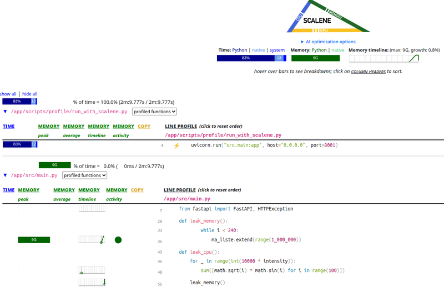444x287 pixels.
Task: Click the sum math.sqrt code line
Action: 273,270
